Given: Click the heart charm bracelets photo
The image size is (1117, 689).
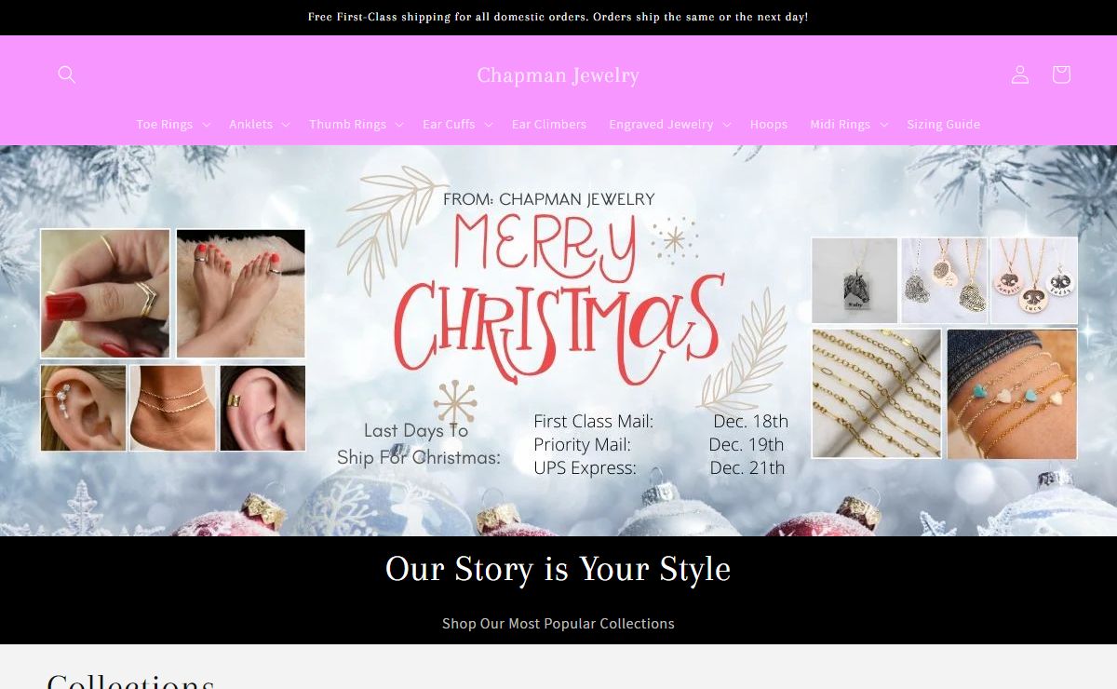Looking at the screenshot, I should pyautogui.click(x=1012, y=393).
